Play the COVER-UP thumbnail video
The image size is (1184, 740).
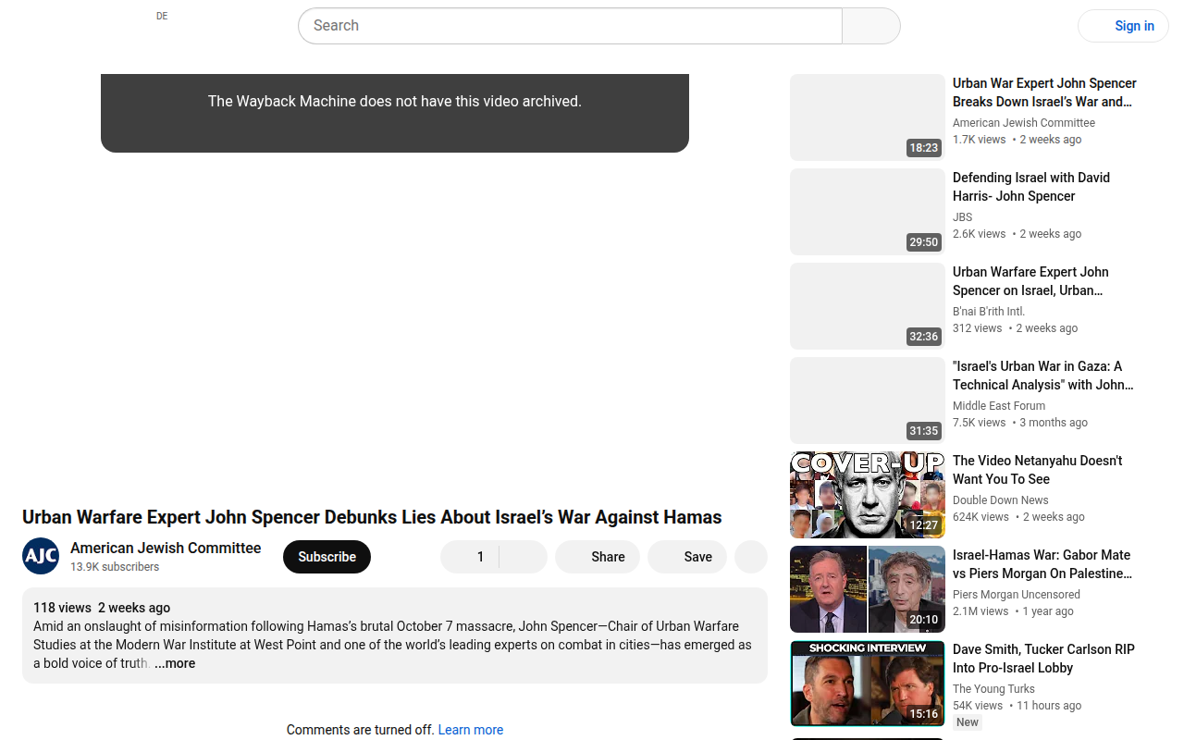click(868, 495)
